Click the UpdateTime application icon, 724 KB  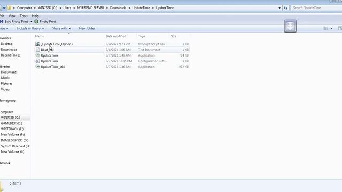[x=38, y=55]
